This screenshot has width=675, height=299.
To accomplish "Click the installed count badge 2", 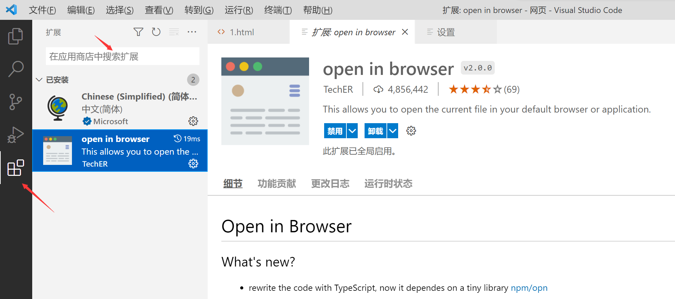I will click(193, 80).
